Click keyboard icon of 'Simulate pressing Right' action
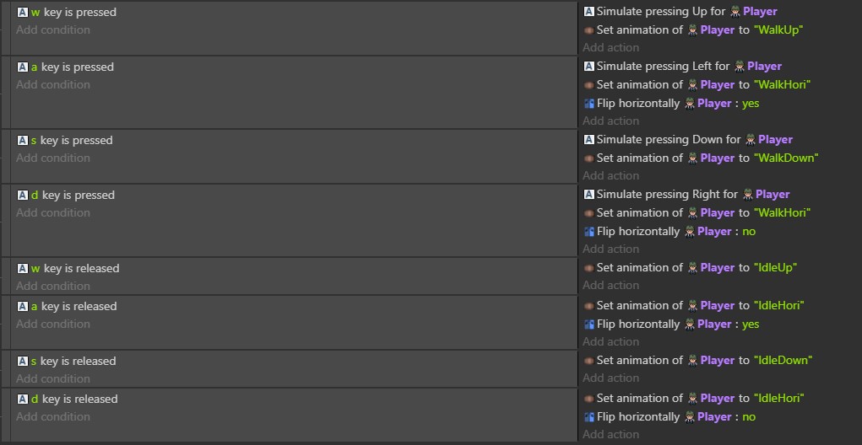 pos(589,194)
